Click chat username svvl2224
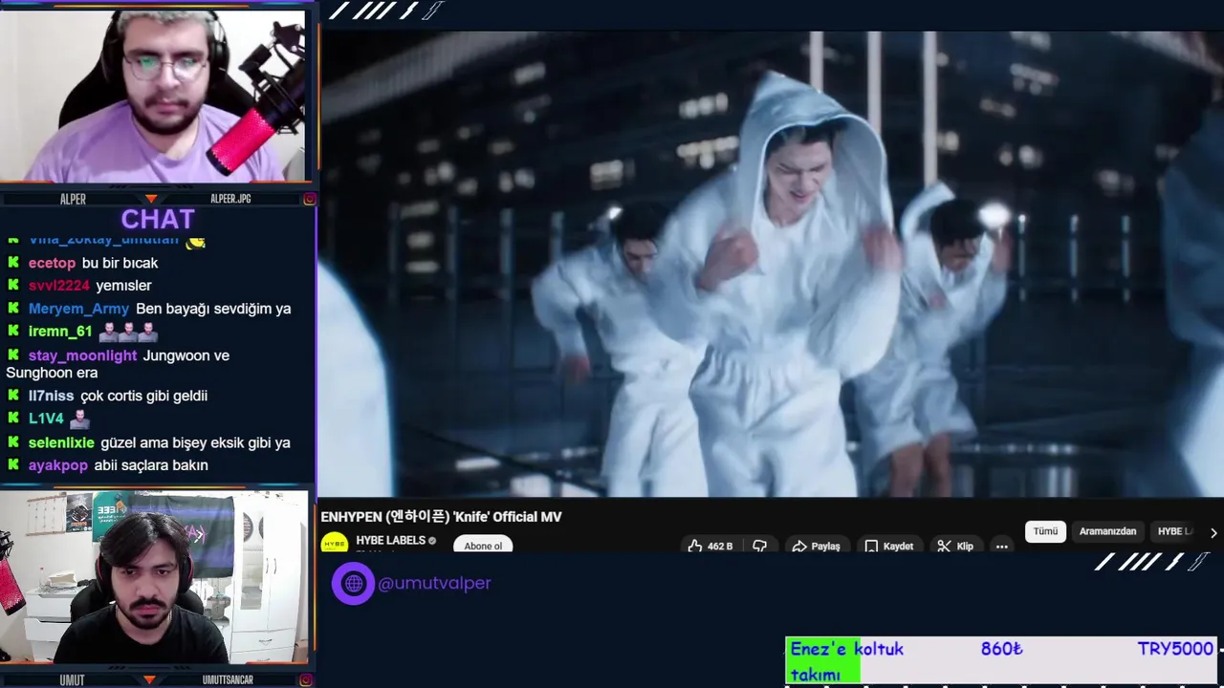This screenshot has height=688, width=1224. click(59, 286)
